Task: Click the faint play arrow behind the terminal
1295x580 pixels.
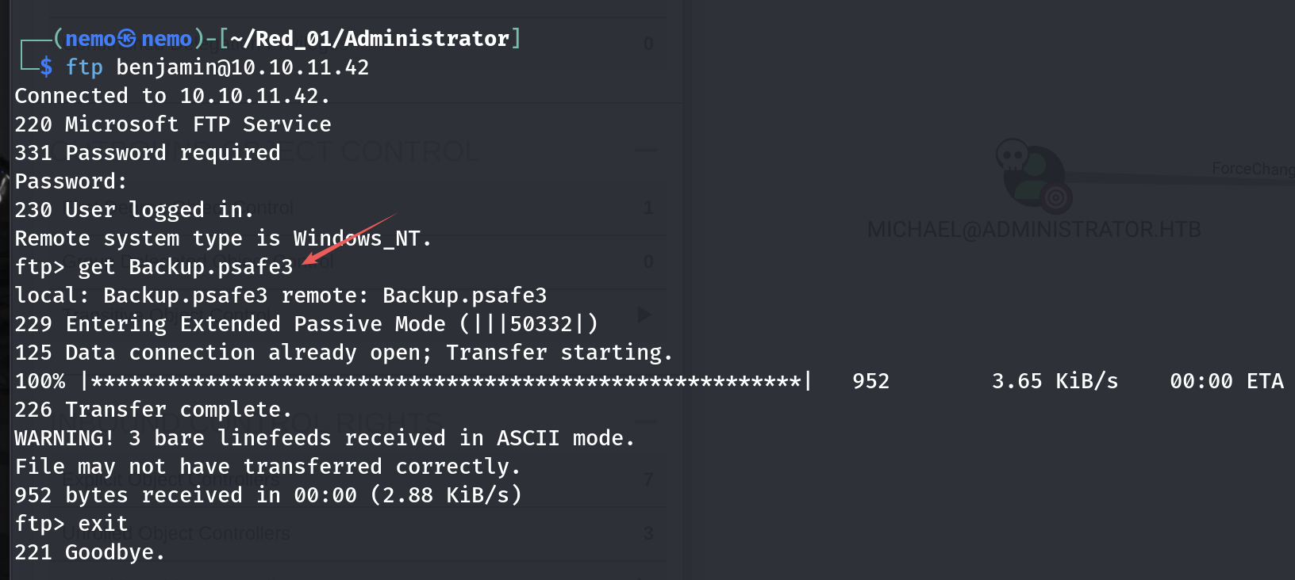Action: point(644,315)
